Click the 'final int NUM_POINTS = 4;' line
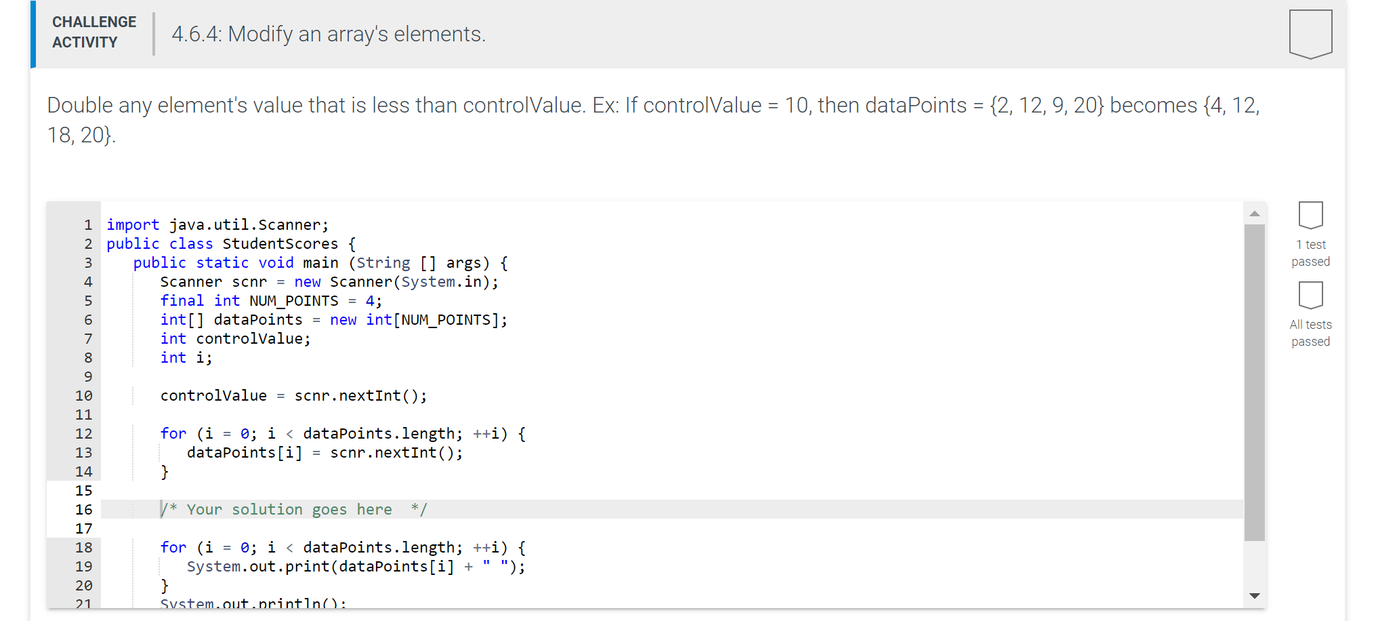The height and width of the screenshot is (621, 1376). pos(271,300)
